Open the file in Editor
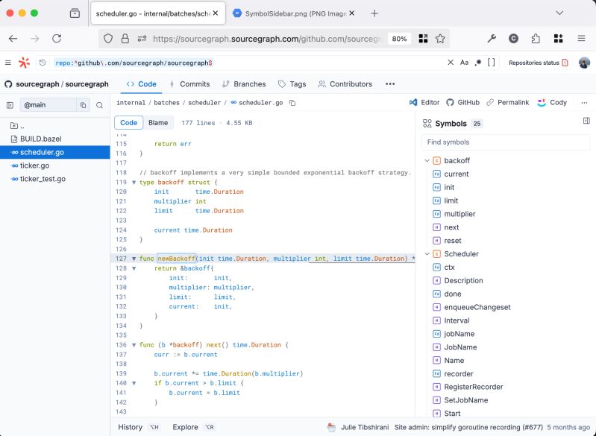Image resolution: width=596 pixels, height=436 pixels. (x=424, y=103)
